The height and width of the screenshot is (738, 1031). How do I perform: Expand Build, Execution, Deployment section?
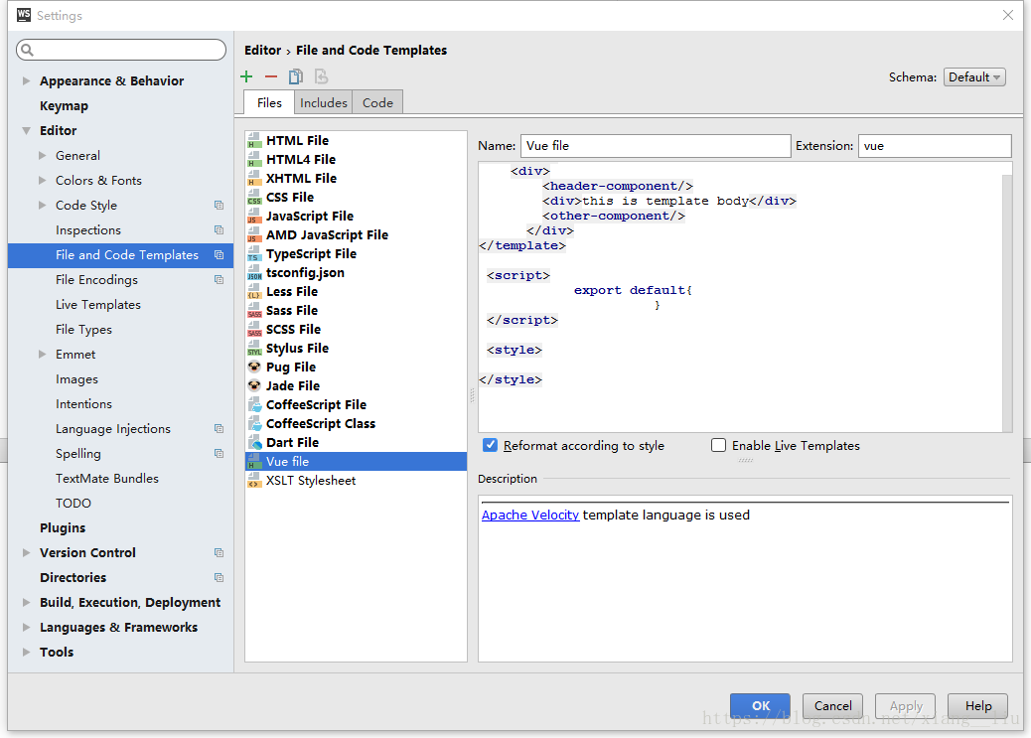pyautogui.click(x=26, y=602)
